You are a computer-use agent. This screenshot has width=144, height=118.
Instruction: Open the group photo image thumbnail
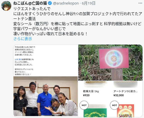point(46,96)
